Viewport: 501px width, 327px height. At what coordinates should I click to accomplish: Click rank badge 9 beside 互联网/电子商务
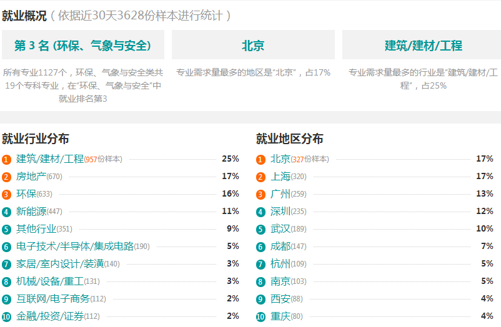6,299
